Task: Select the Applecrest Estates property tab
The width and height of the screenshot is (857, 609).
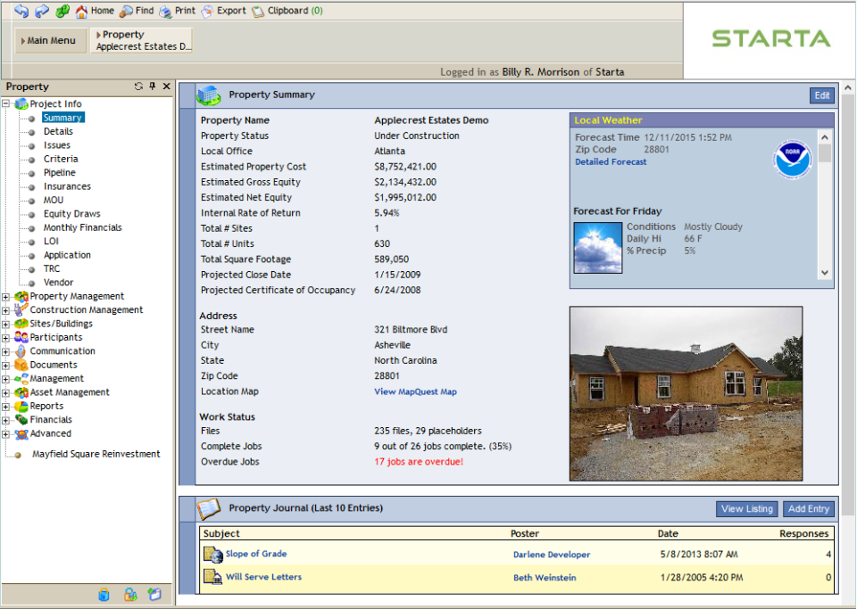Action: [x=141, y=40]
